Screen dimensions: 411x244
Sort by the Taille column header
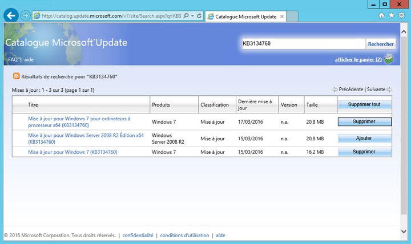point(312,105)
